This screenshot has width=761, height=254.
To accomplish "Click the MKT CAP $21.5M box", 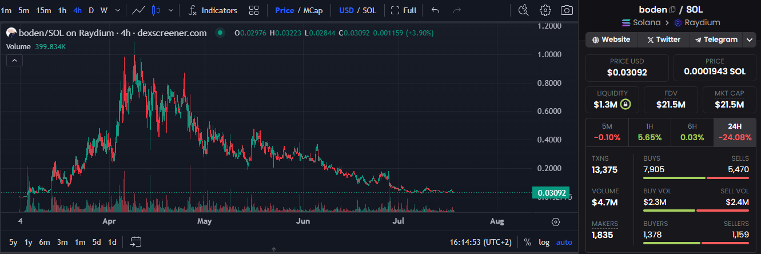I will (x=729, y=100).
